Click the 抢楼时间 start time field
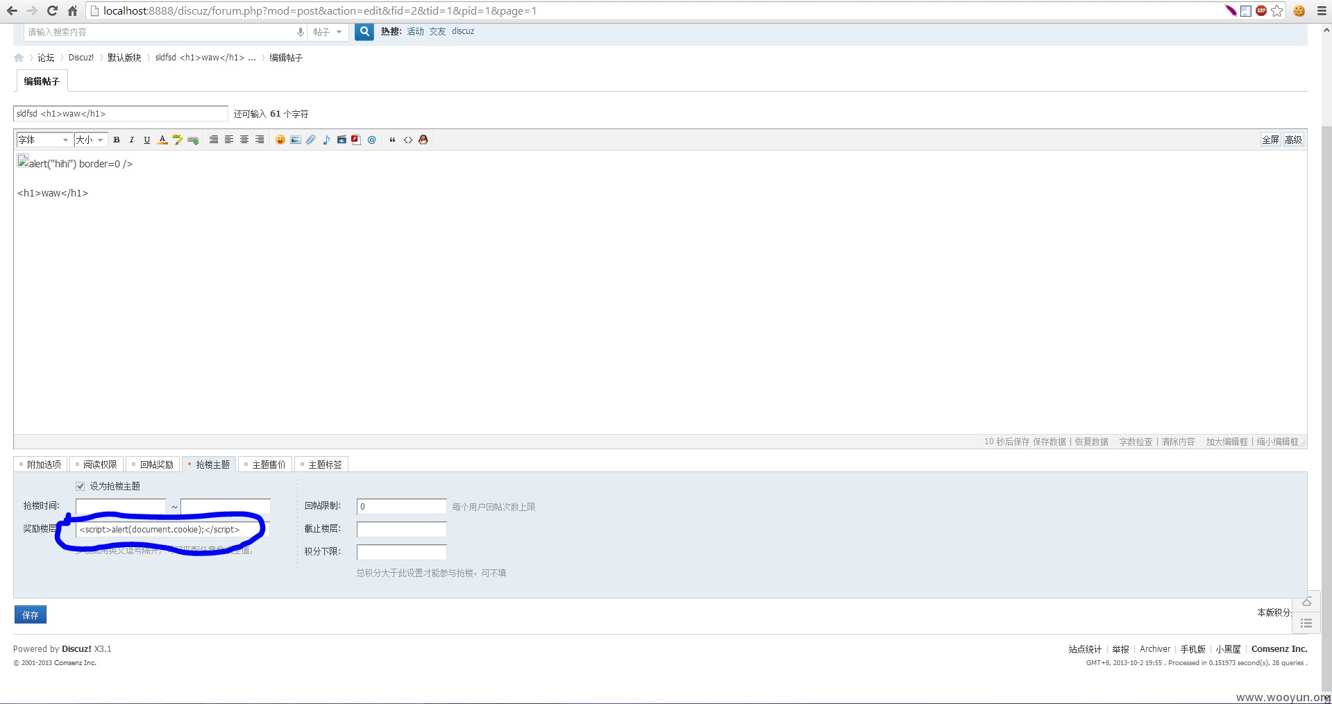The height and width of the screenshot is (704, 1332). 121,506
